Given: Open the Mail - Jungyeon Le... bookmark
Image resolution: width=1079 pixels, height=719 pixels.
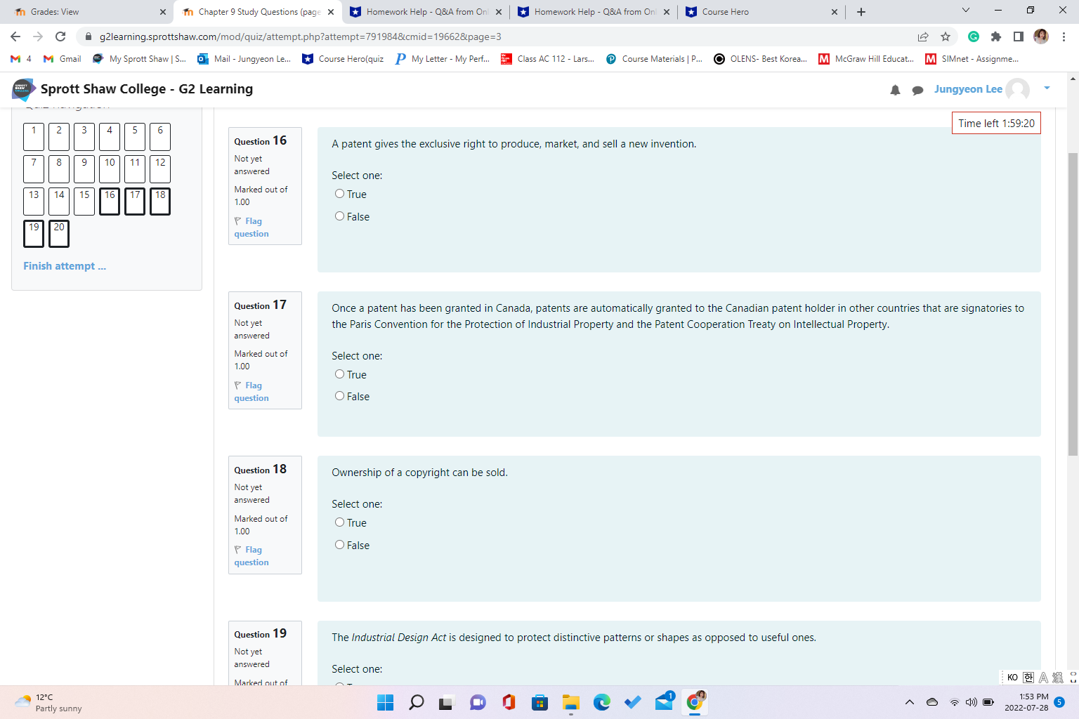Looking at the screenshot, I should click(x=244, y=59).
